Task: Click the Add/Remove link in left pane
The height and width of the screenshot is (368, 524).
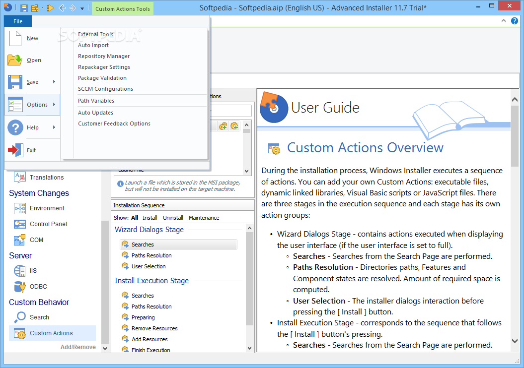Action: [78, 347]
